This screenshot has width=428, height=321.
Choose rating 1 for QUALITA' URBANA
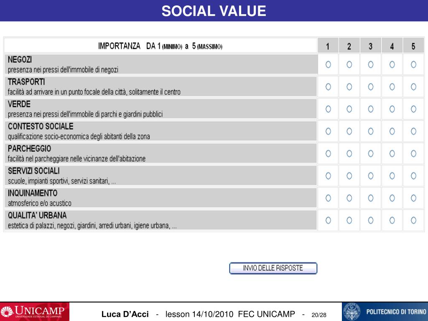(328, 220)
